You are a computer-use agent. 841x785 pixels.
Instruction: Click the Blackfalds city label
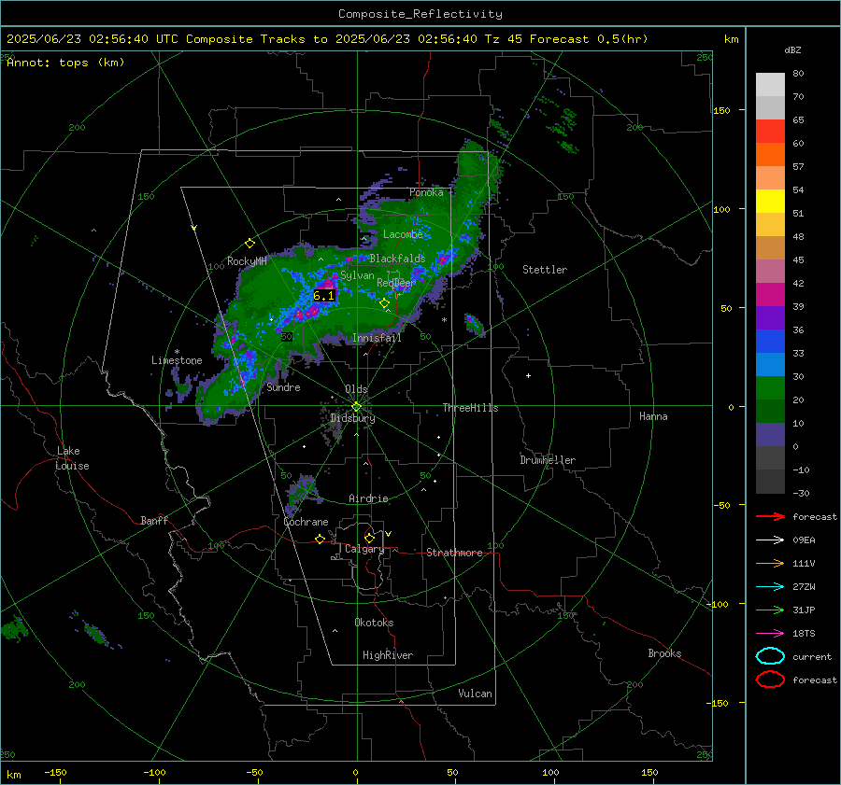coord(397,259)
